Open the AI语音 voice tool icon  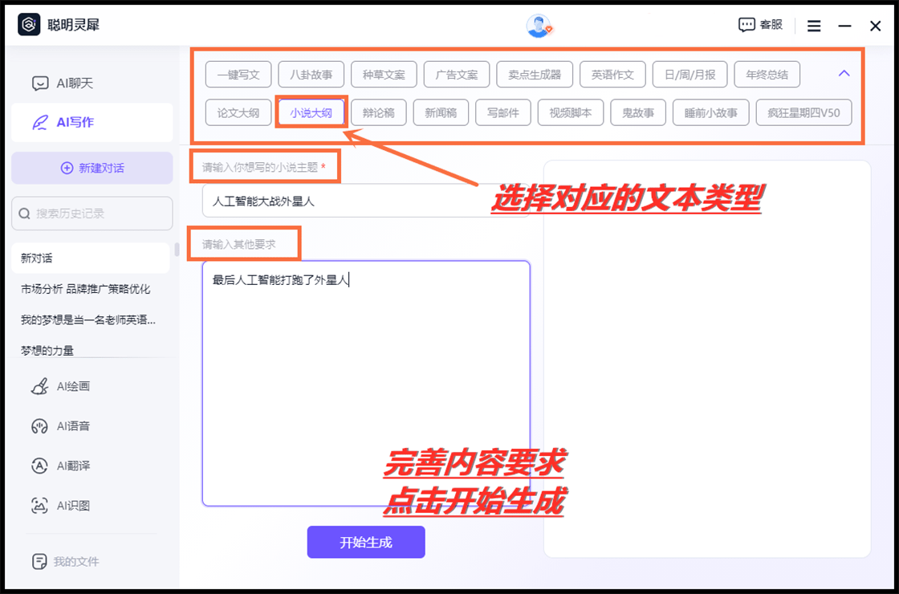click(39, 426)
